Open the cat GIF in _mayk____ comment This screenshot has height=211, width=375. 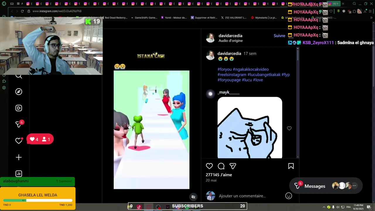250,128
